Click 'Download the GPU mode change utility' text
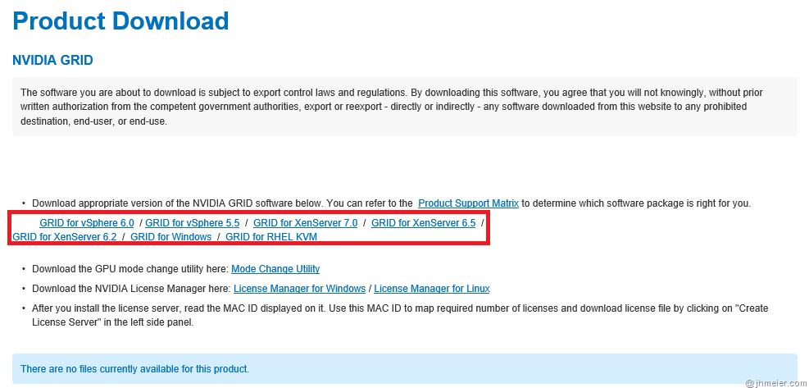Image resolution: width=809 pixels, height=388 pixels. [130, 269]
